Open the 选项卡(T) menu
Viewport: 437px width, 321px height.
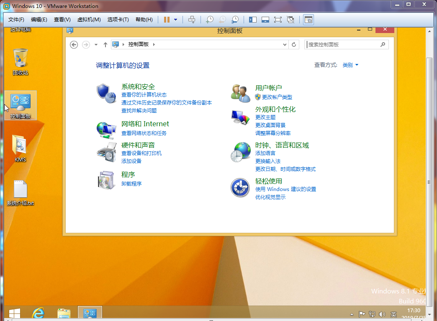click(x=118, y=20)
